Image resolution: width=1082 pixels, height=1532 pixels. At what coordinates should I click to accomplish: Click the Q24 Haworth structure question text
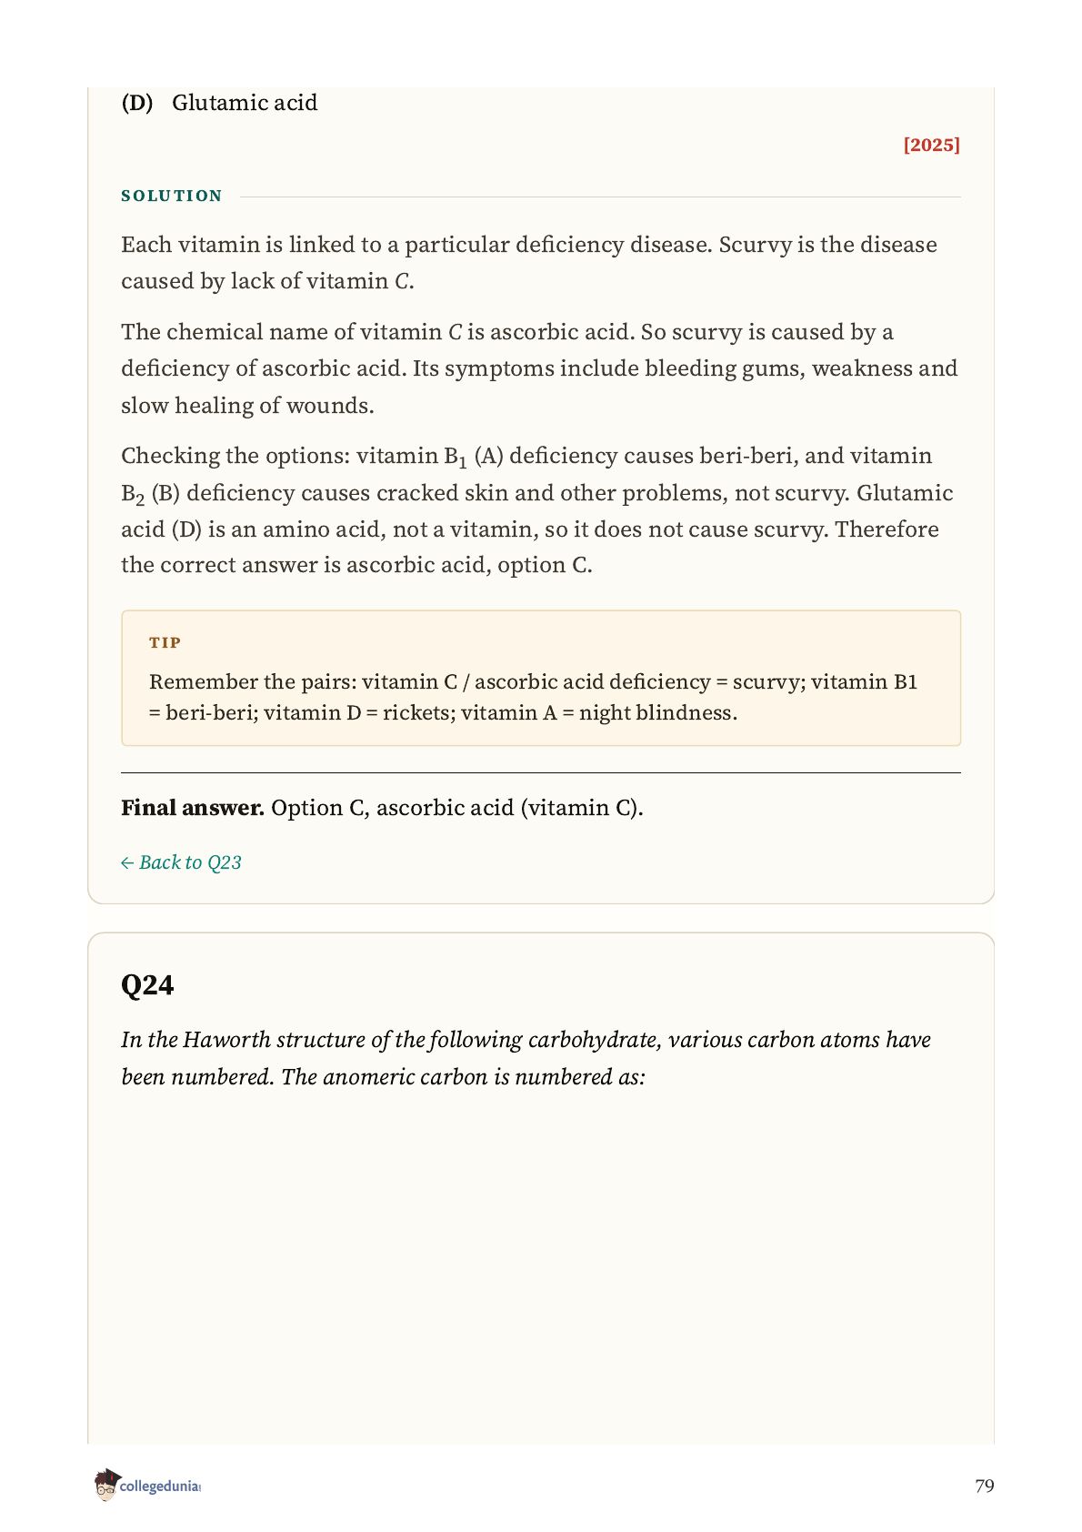(526, 1058)
